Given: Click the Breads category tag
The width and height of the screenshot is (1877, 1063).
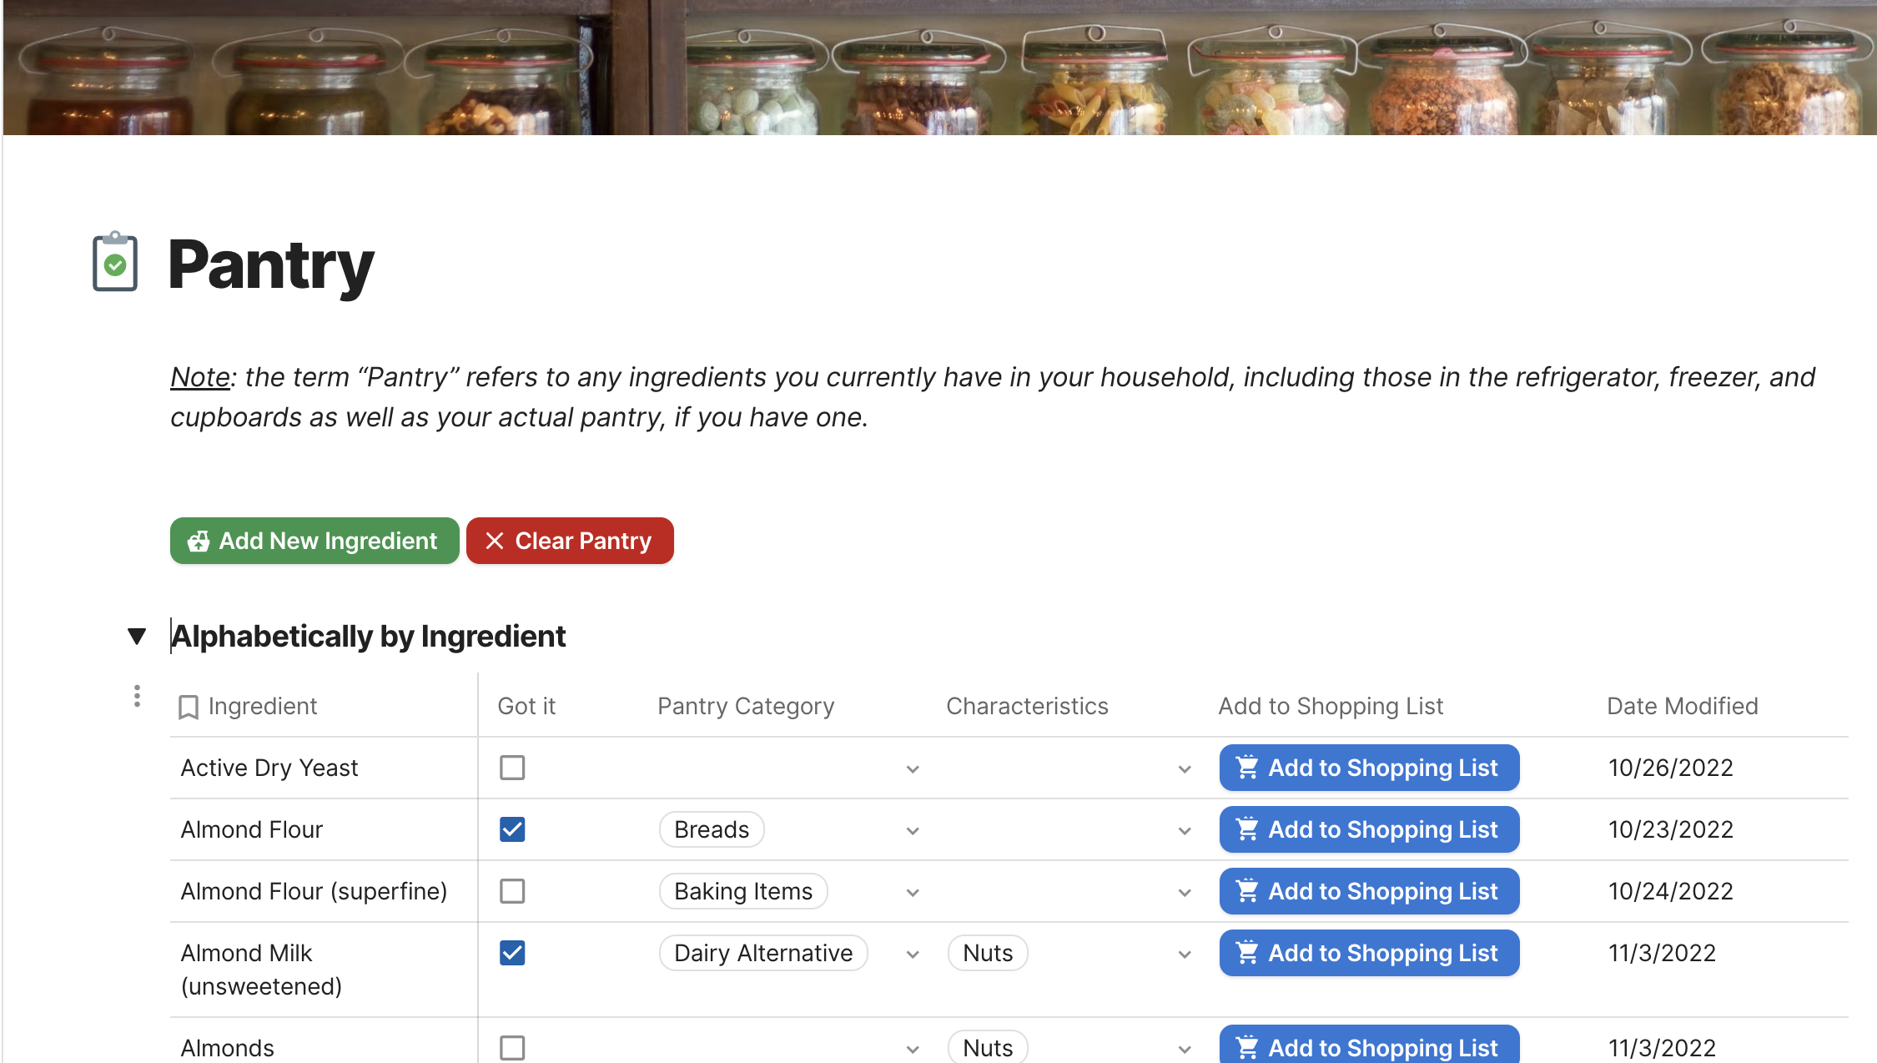Looking at the screenshot, I should pyautogui.click(x=712, y=829).
